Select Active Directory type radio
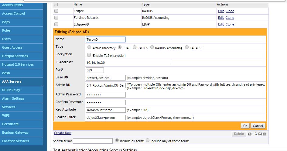The width and height of the screenshot is (287, 151). pos(89,47)
